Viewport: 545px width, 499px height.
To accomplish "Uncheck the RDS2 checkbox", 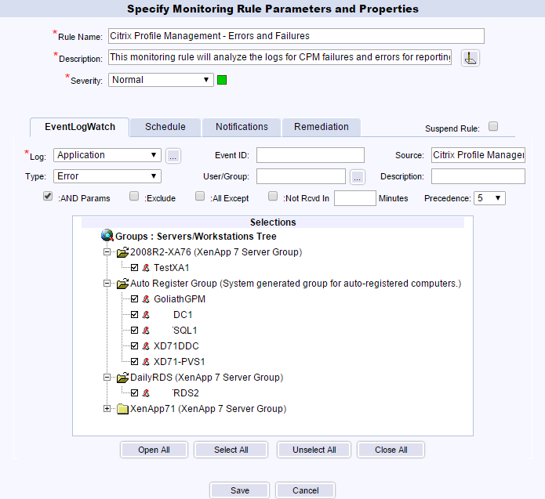I will point(135,393).
